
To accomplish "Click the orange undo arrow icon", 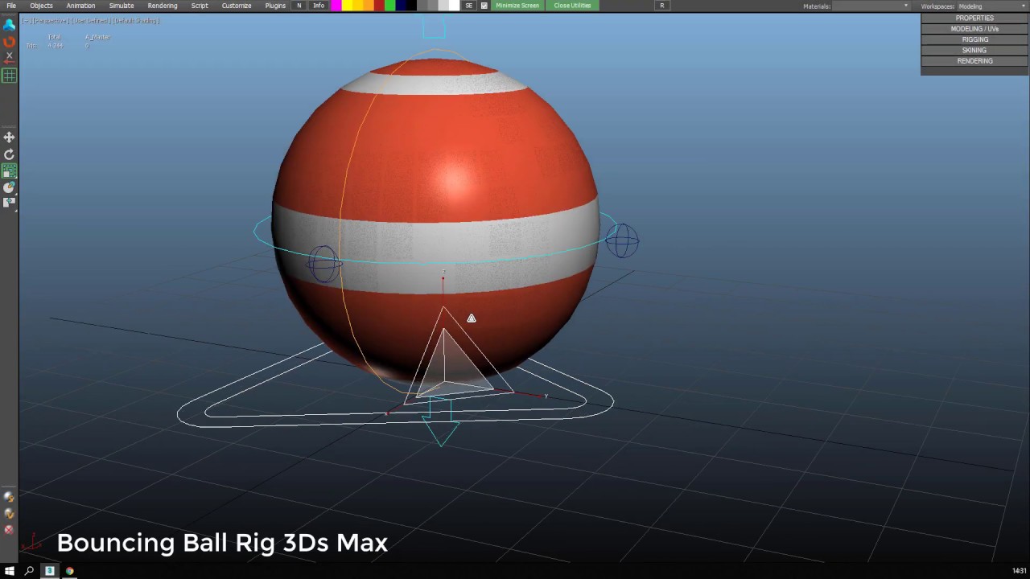I will click(x=9, y=42).
